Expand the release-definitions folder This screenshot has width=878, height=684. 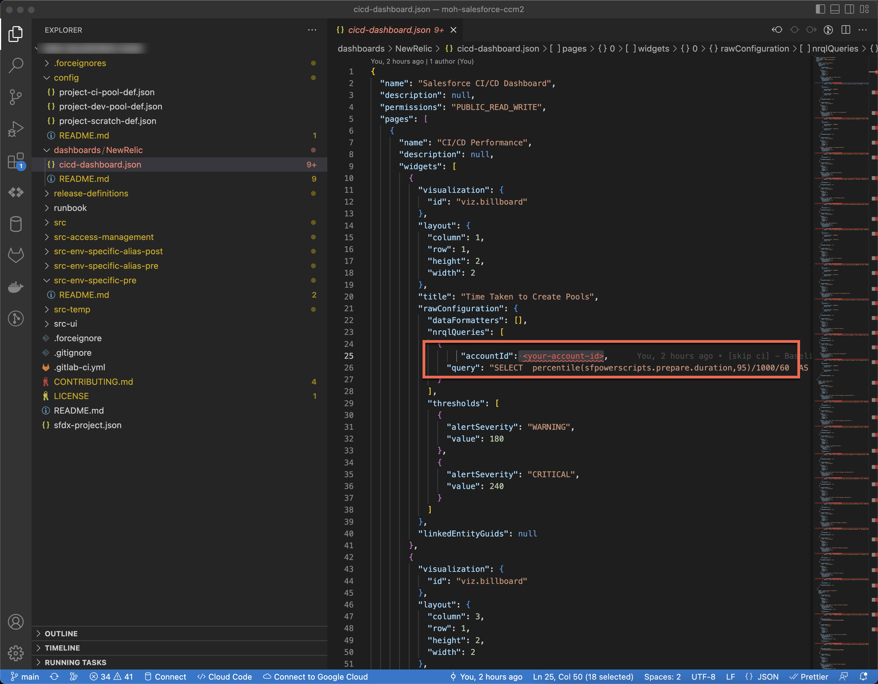tap(179, 193)
